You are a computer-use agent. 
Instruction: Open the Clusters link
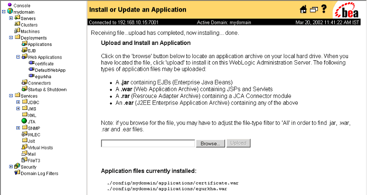pos(29,25)
